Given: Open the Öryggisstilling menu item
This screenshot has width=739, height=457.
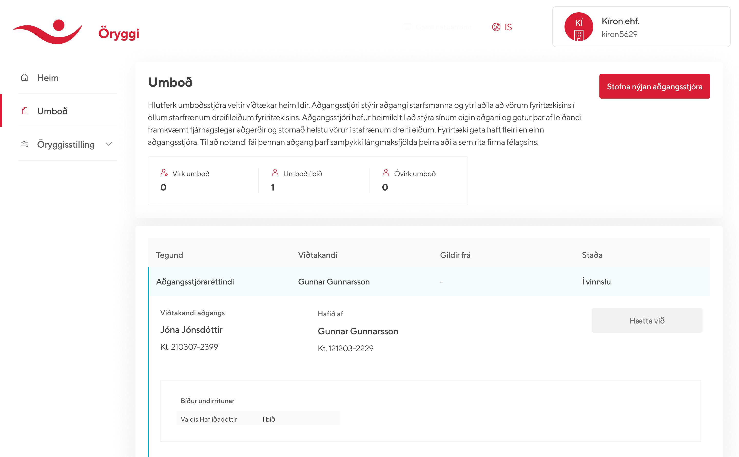Looking at the screenshot, I should tap(65, 145).
